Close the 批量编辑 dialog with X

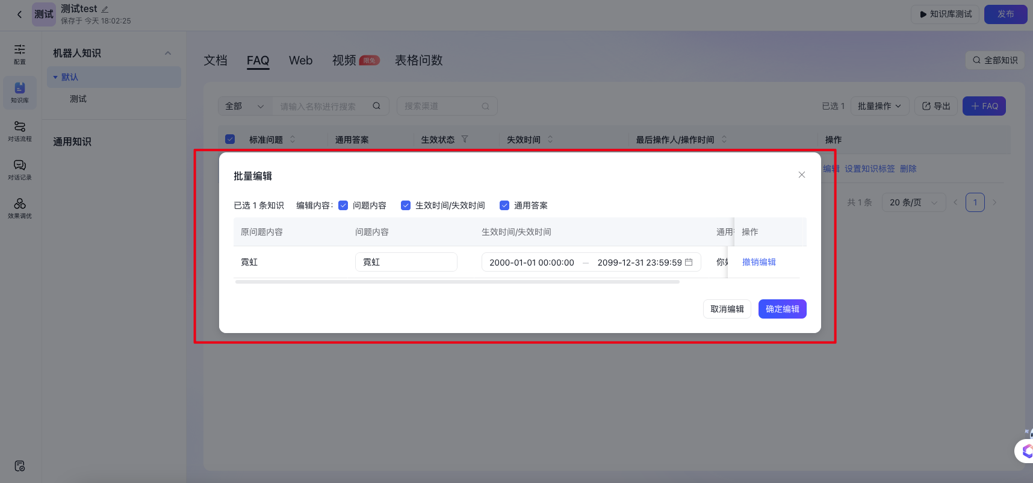pos(801,175)
